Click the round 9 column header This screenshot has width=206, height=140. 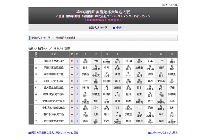172,54
